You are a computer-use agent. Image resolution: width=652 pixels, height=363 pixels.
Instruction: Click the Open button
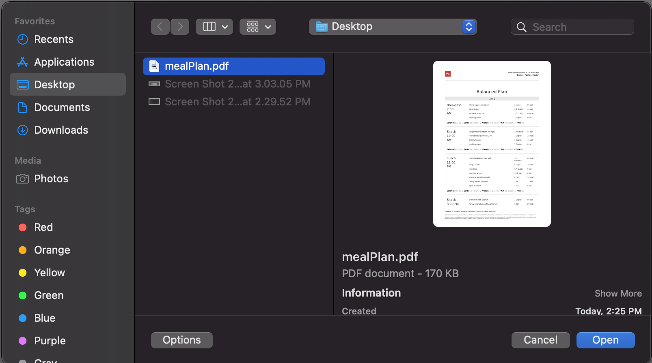pos(606,340)
